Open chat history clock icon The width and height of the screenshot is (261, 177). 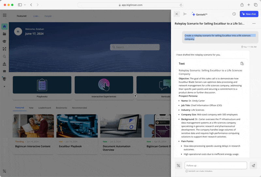pos(234,14)
